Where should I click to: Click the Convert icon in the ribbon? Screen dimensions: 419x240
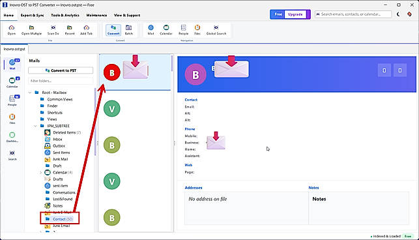click(x=113, y=30)
